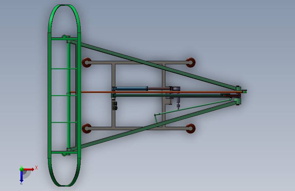Select the gray rectangular base frame
The height and width of the screenshot is (191, 295).
click(x=139, y=95)
